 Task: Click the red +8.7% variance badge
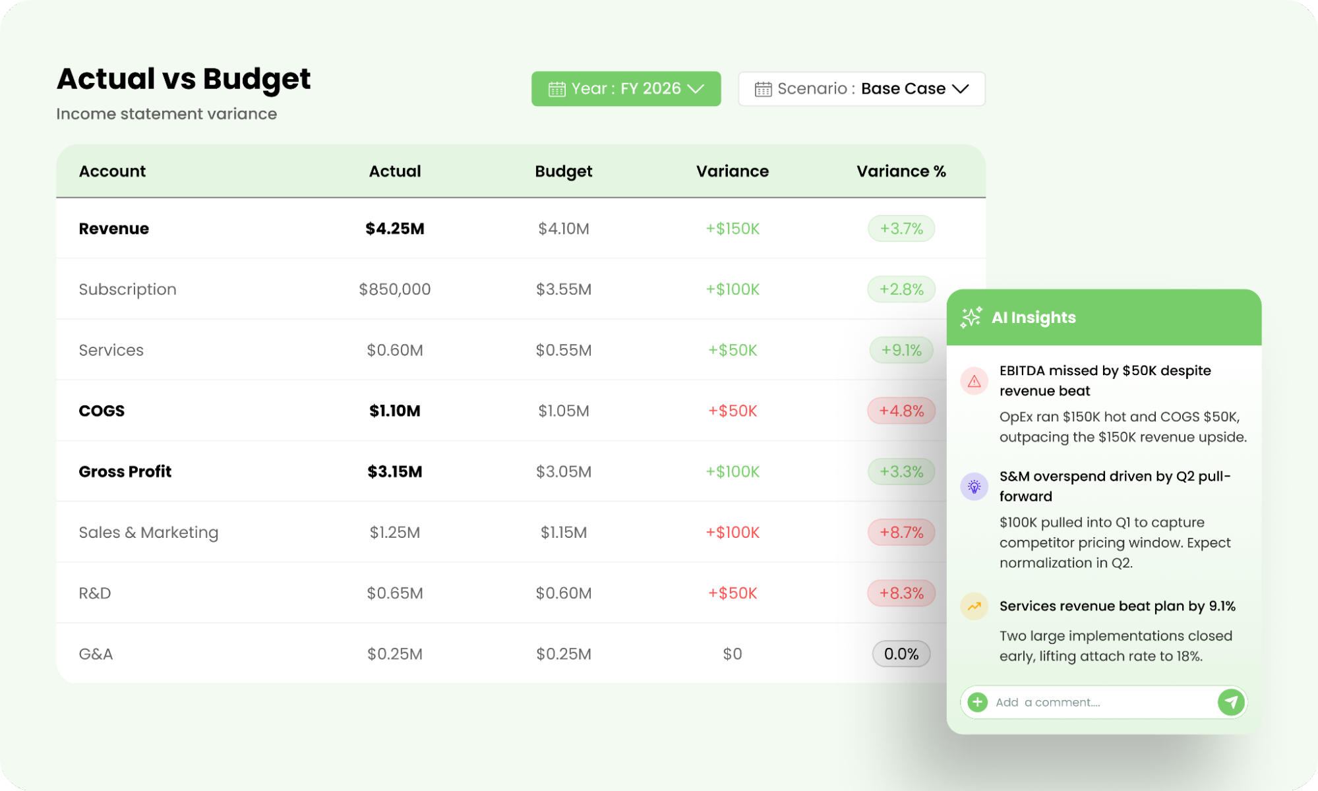click(x=901, y=532)
